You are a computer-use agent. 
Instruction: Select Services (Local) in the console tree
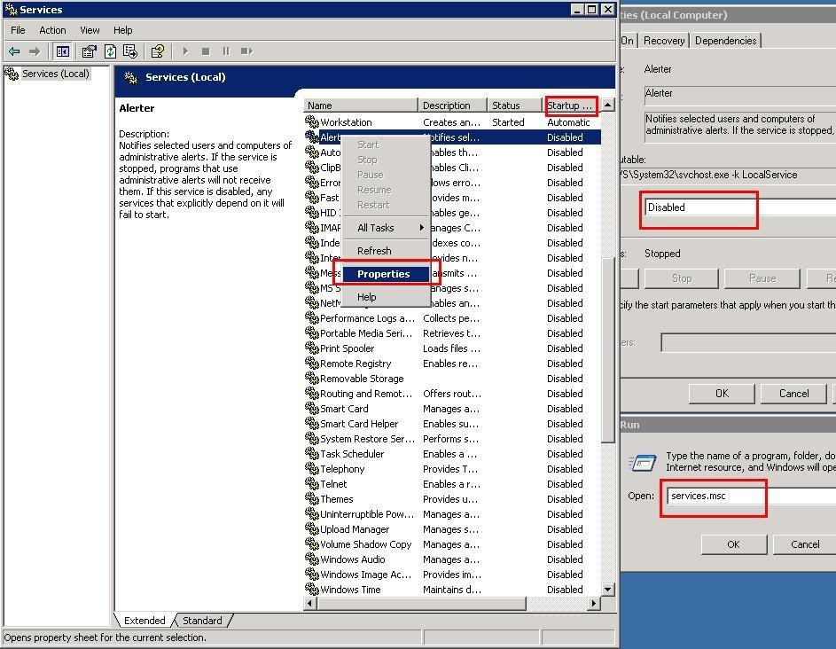(56, 74)
